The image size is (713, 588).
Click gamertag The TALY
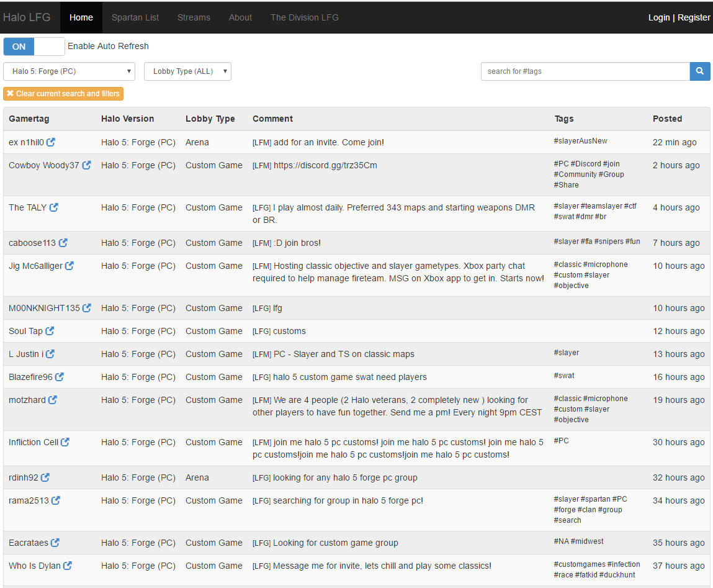point(28,207)
